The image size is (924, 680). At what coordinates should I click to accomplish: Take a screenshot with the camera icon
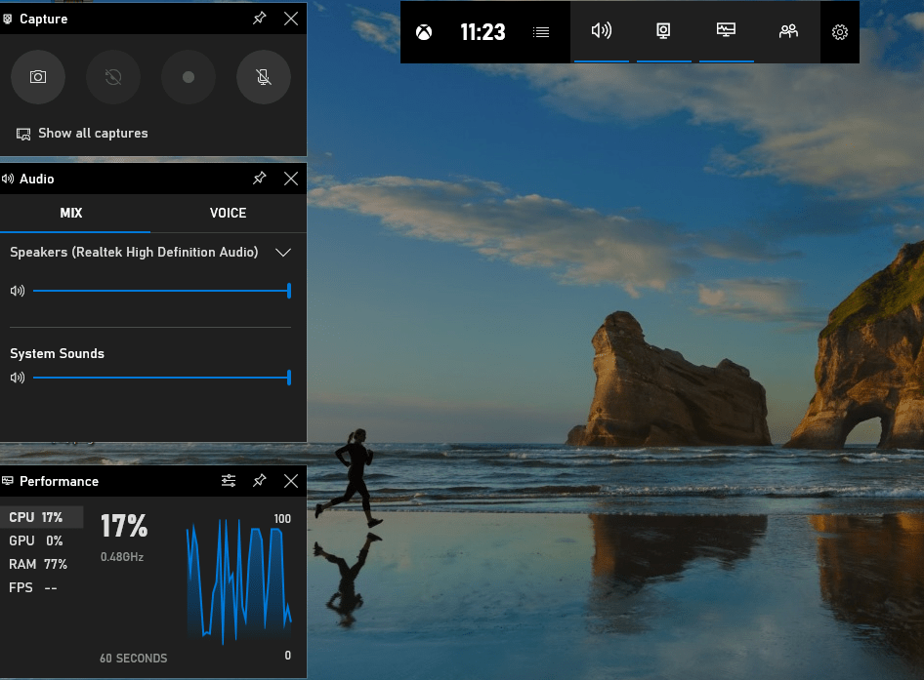point(38,77)
